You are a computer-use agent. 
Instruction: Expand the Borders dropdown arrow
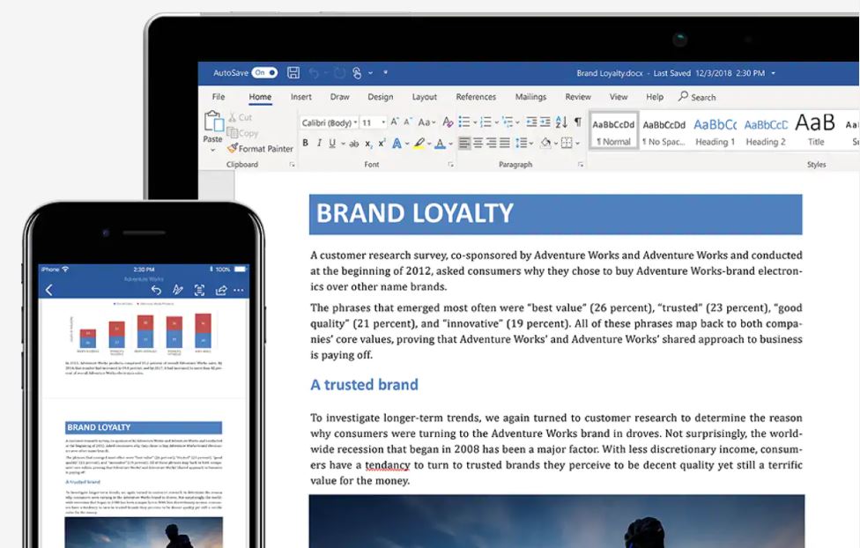577,144
